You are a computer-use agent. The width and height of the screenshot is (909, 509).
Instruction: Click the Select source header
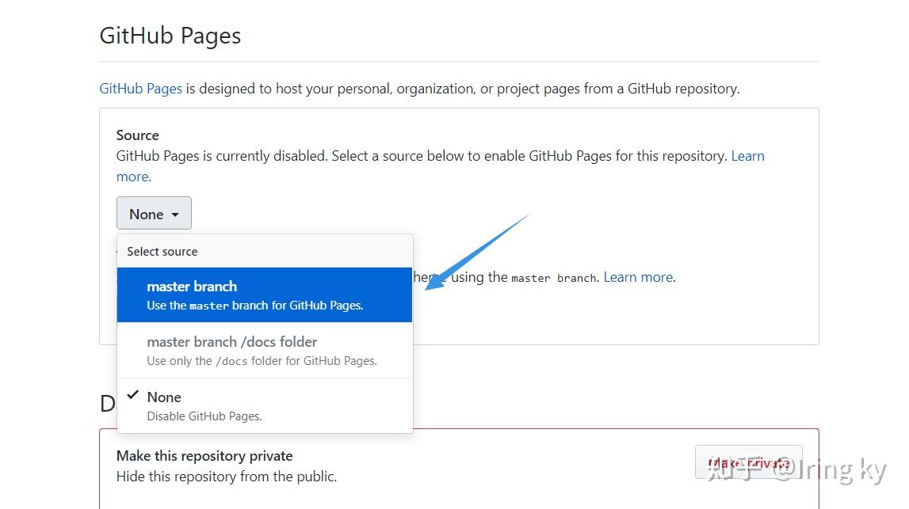162,251
